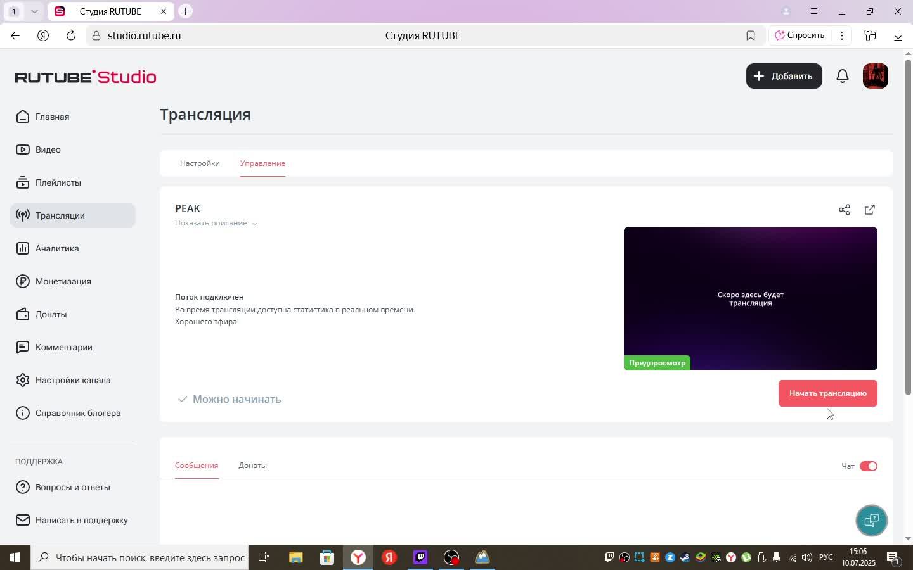This screenshot has width=913, height=570.
Task: Click the Написать в поддержку envelope icon
Action: [23, 520]
